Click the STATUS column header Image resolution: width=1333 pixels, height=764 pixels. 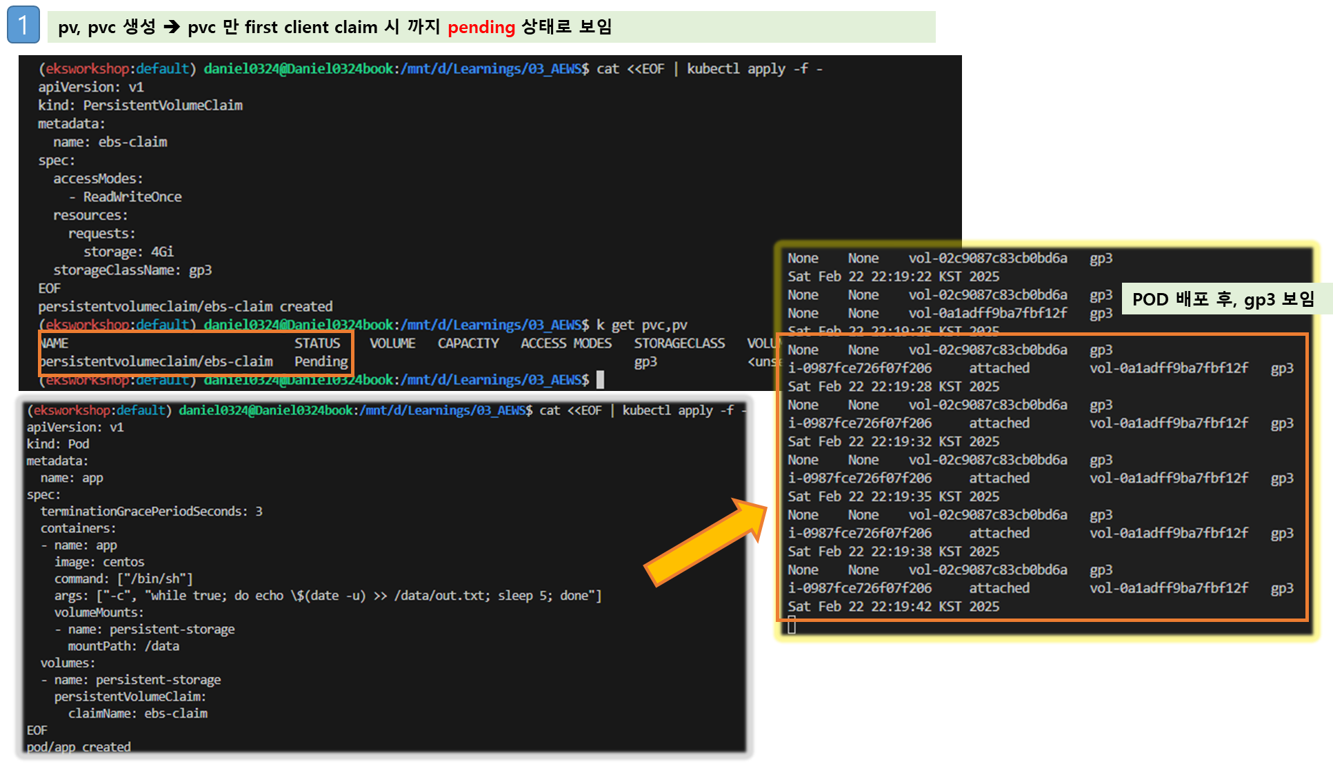tap(317, 343)
